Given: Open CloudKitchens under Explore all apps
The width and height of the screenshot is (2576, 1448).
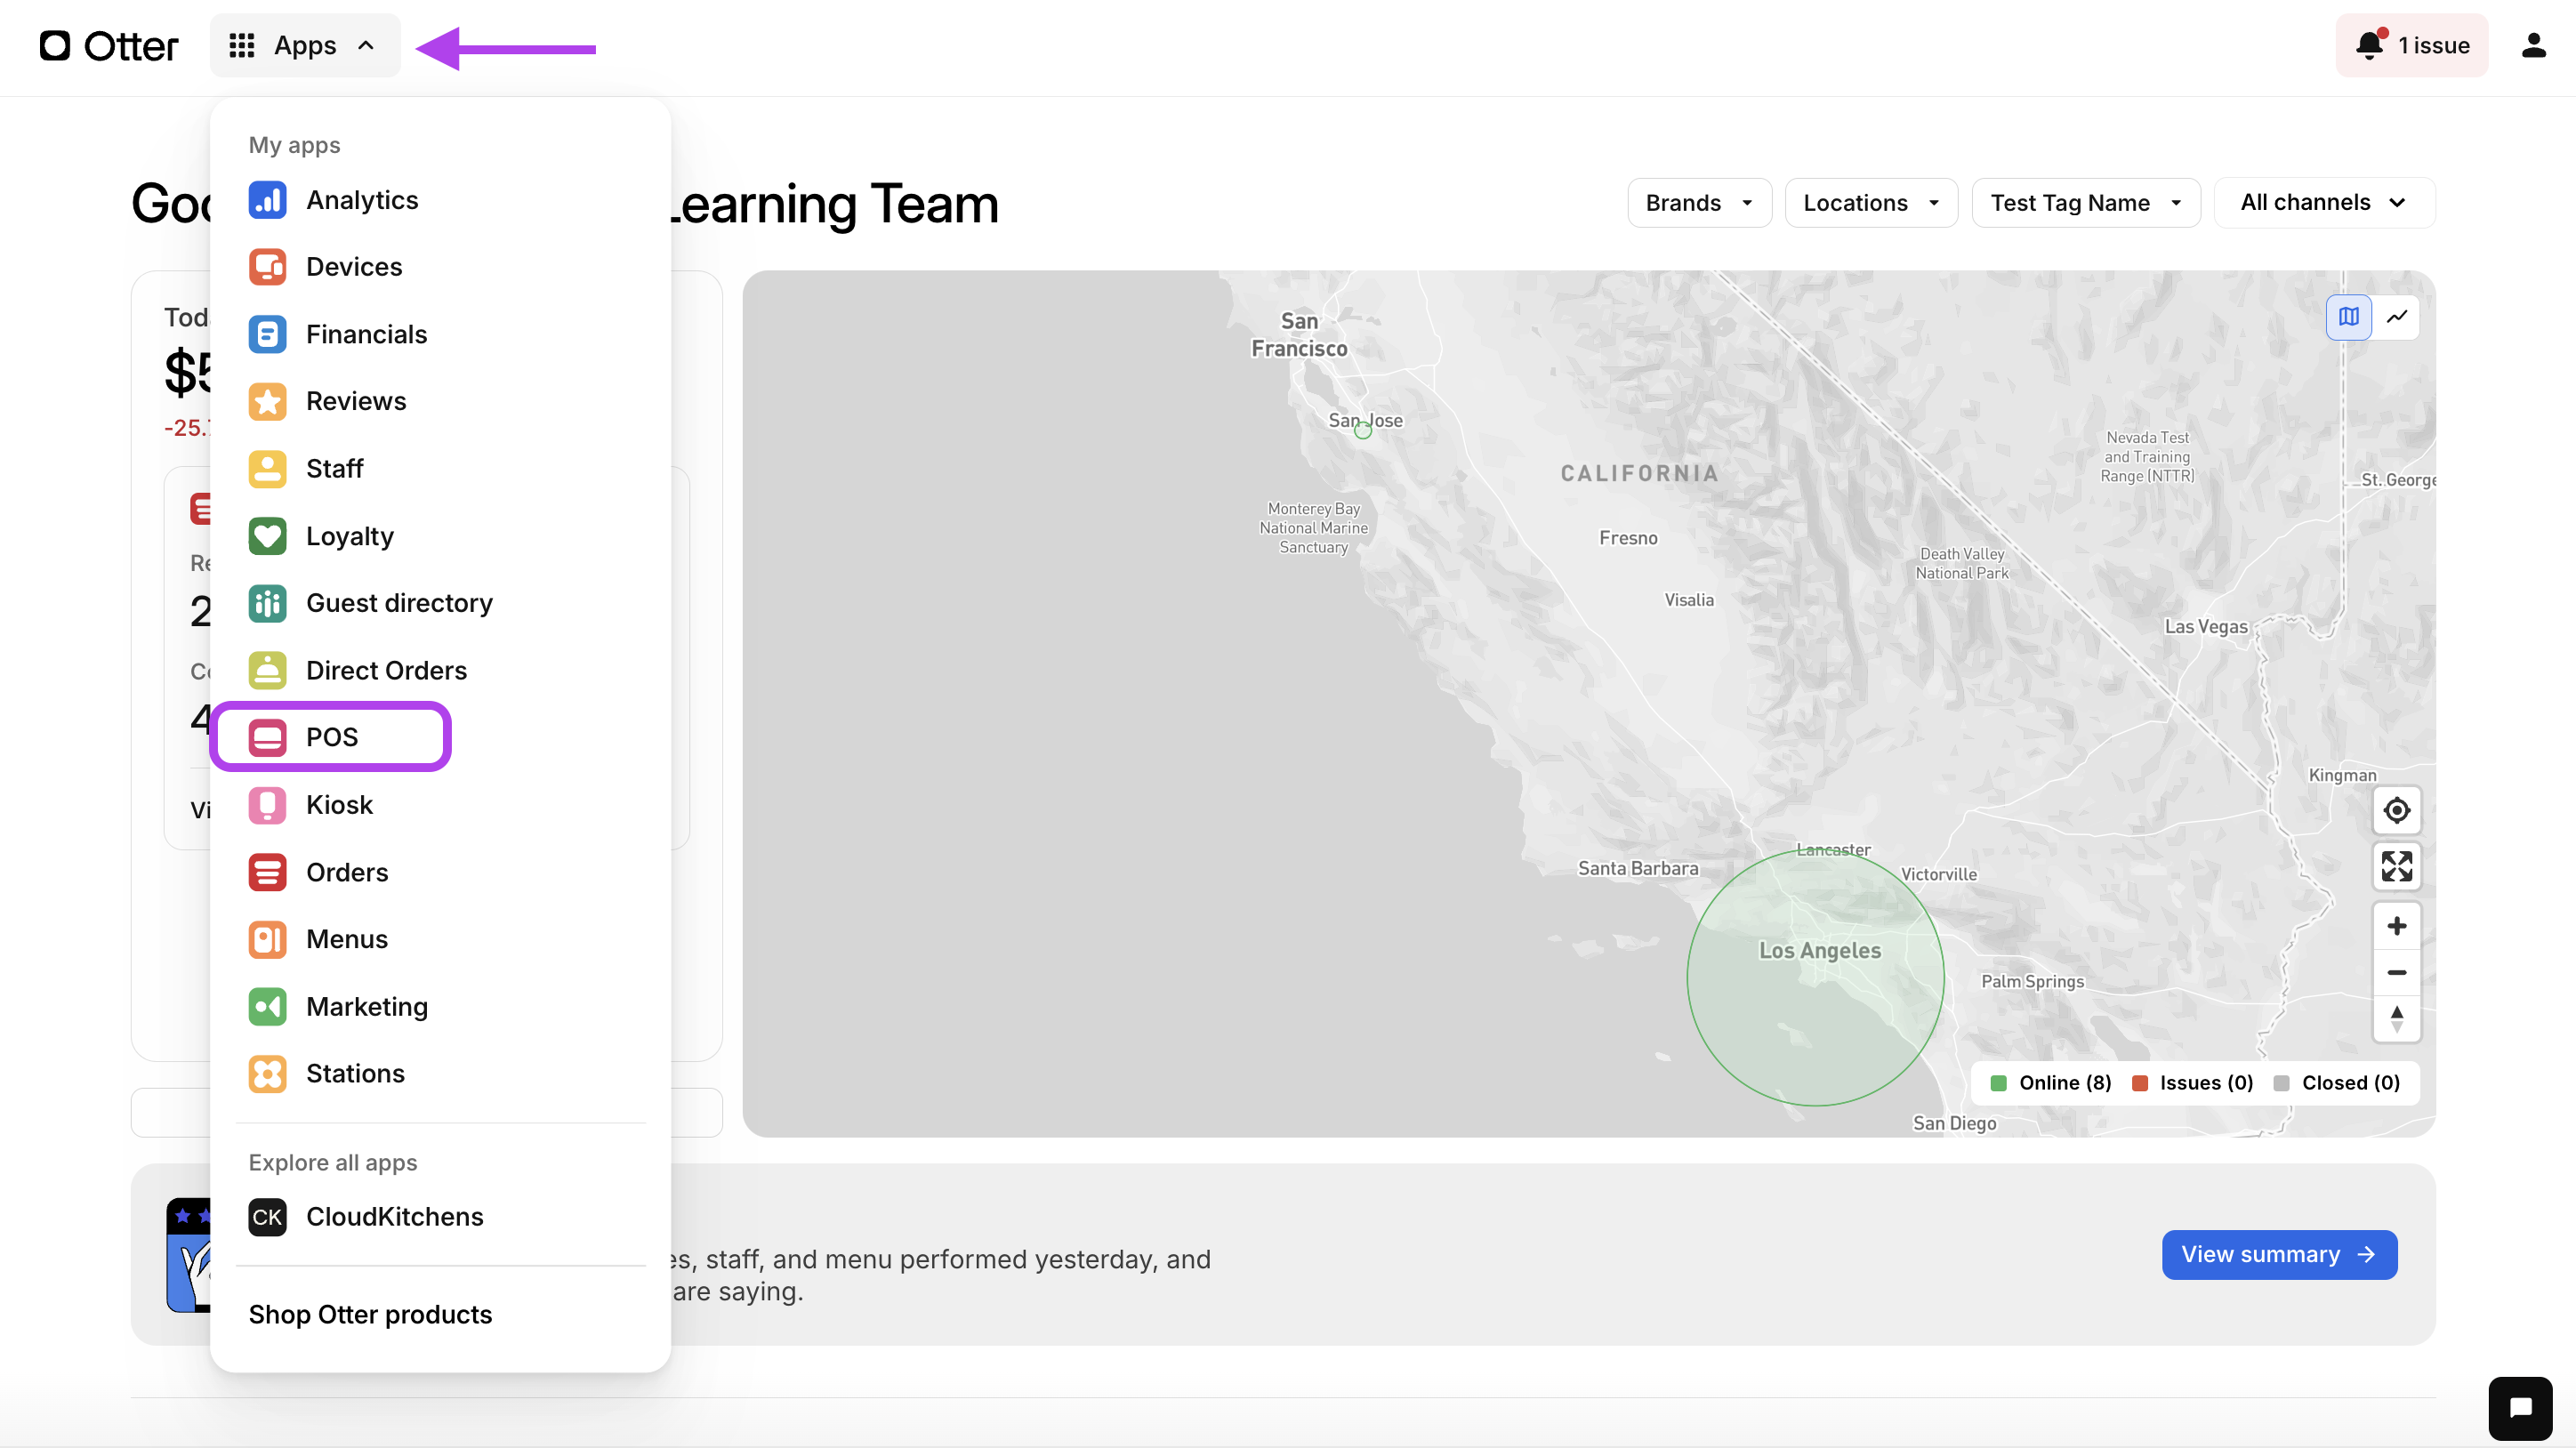Looking at the screenshot, I should [440, 1217].
